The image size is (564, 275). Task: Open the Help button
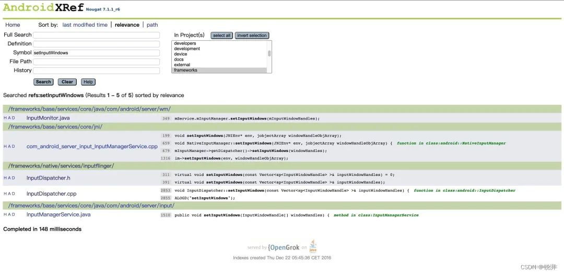(x=88, y=82)
